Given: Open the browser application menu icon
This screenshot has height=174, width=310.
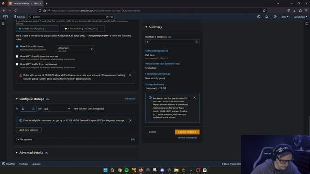Looking at the screenshot, I should click(306, 10).
